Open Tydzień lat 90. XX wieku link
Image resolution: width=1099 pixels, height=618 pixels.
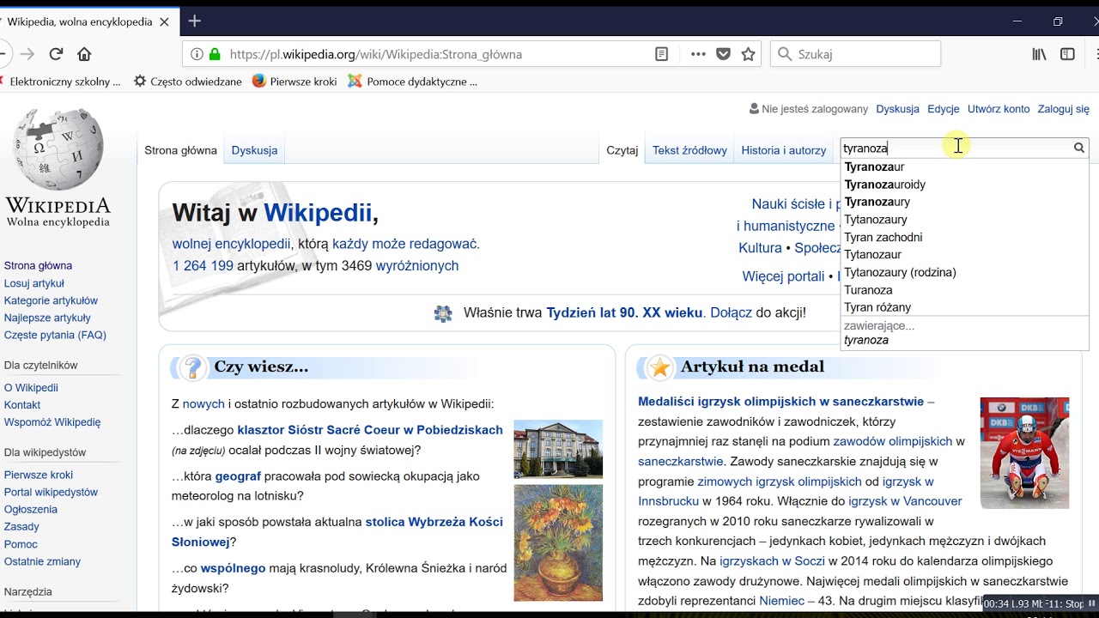tap(624, 313)
